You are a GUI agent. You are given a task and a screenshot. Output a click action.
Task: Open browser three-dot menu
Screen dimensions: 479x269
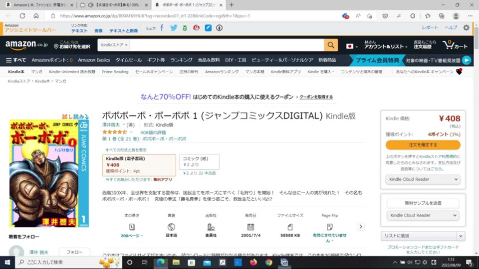[x=470, y=16]
